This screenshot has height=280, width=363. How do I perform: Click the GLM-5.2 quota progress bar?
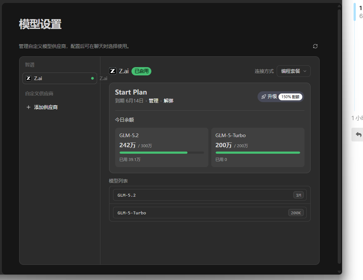(x=161, y=153)
